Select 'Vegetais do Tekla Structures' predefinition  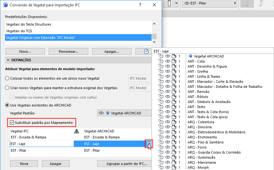[x=78, y=24]
